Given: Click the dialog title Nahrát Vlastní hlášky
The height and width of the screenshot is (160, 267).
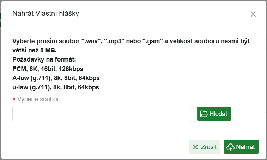Looking at the screenshot, I should click(45, 14).
